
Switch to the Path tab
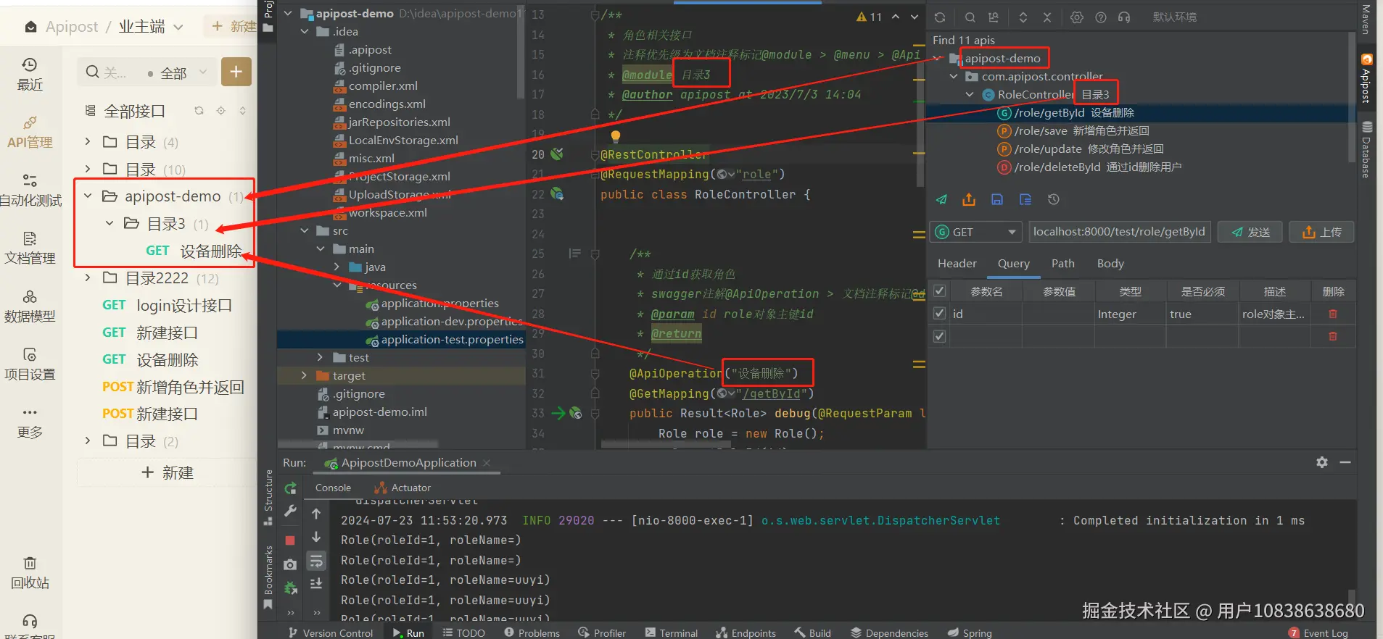pyautogui.click(x=1063, y=264)
